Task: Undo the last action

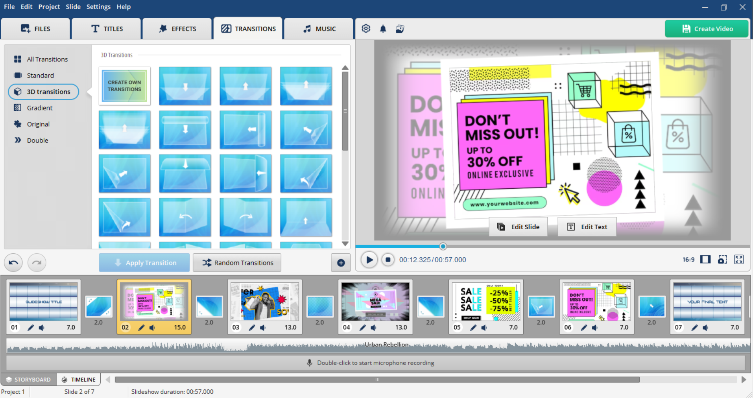Action: click(13, 262)
